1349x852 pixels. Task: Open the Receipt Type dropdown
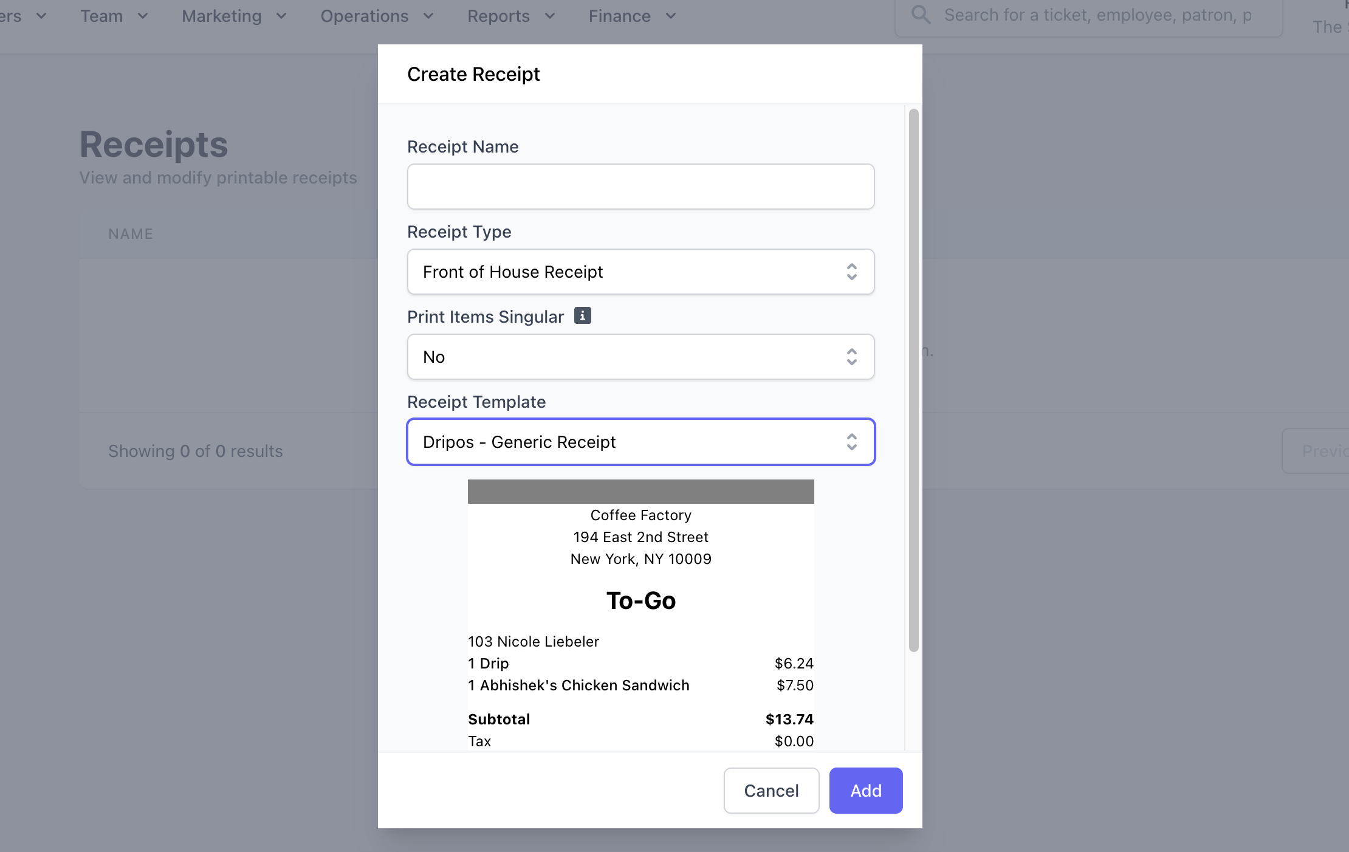tap(640, 272)
